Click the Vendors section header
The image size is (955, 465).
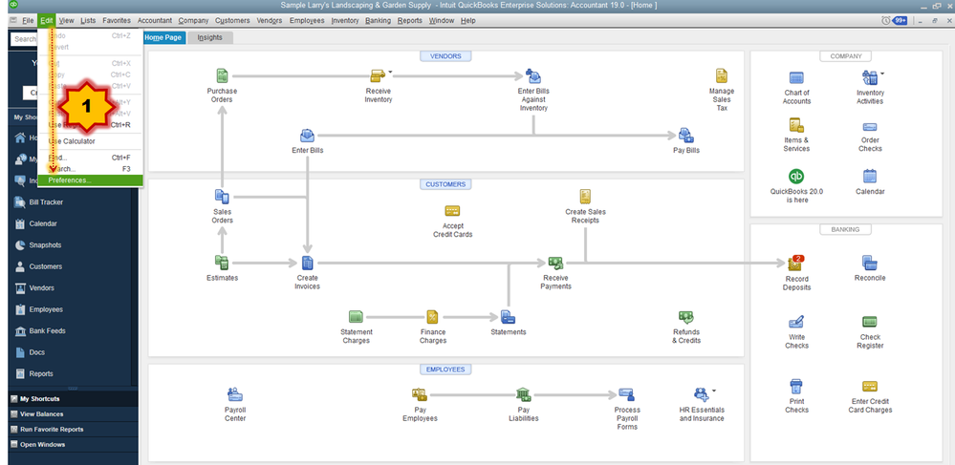(x=445, y=56)
